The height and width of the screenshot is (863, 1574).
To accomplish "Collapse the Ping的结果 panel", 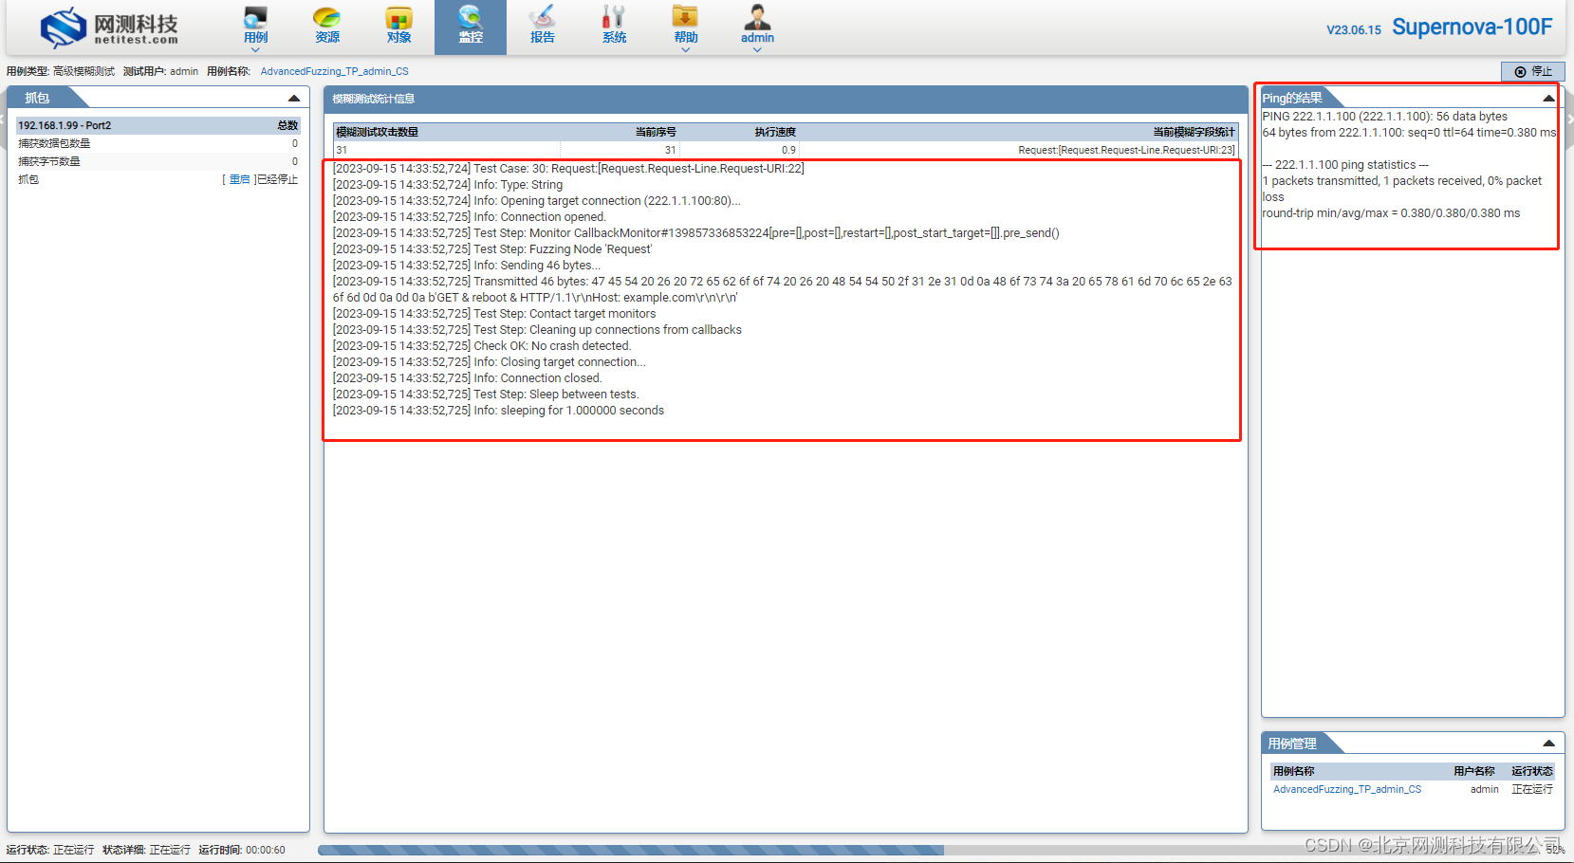I will [1548, 98].
